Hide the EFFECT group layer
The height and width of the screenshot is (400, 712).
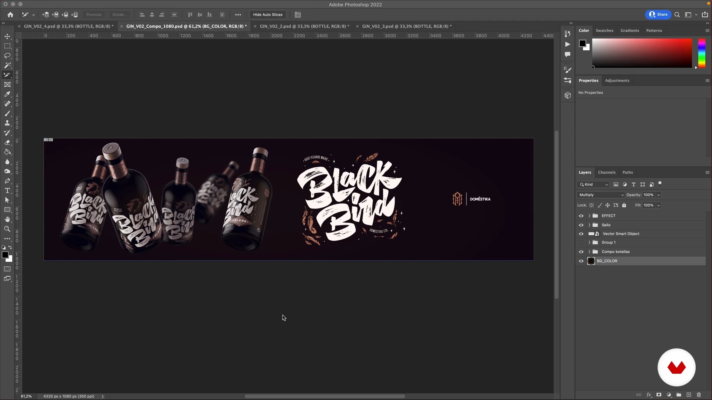point(581,216)
